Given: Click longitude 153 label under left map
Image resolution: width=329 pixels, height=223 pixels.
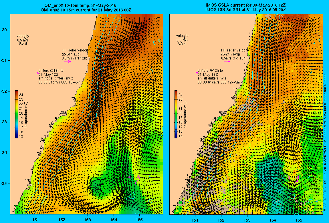Looking at the screenshot, I should (88, 220).
